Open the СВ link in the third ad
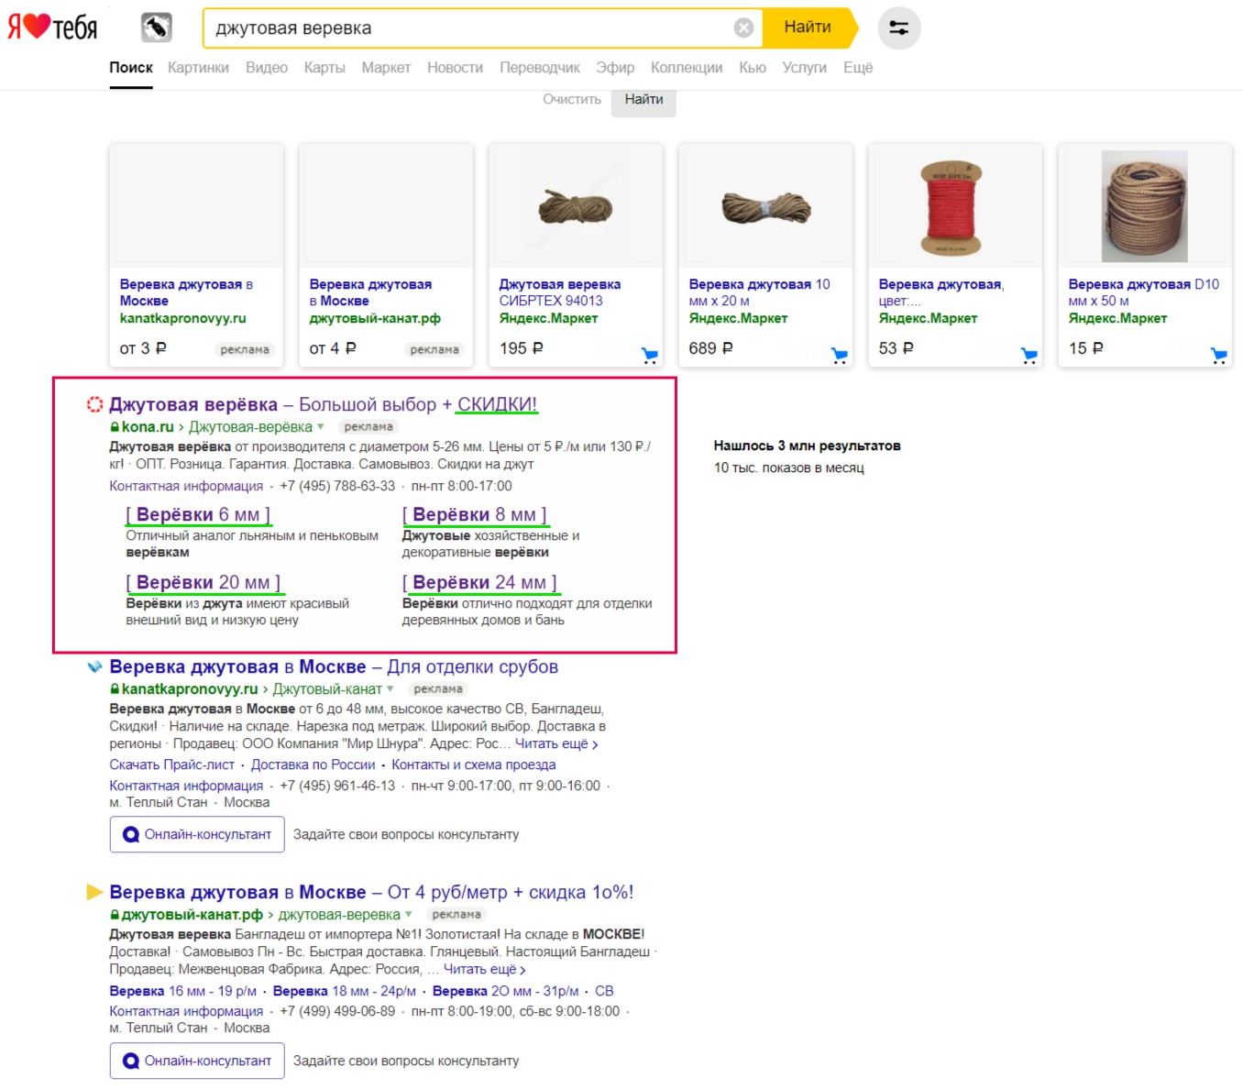Viewport: 1243px width, 1089px height. tap(604, 991)
